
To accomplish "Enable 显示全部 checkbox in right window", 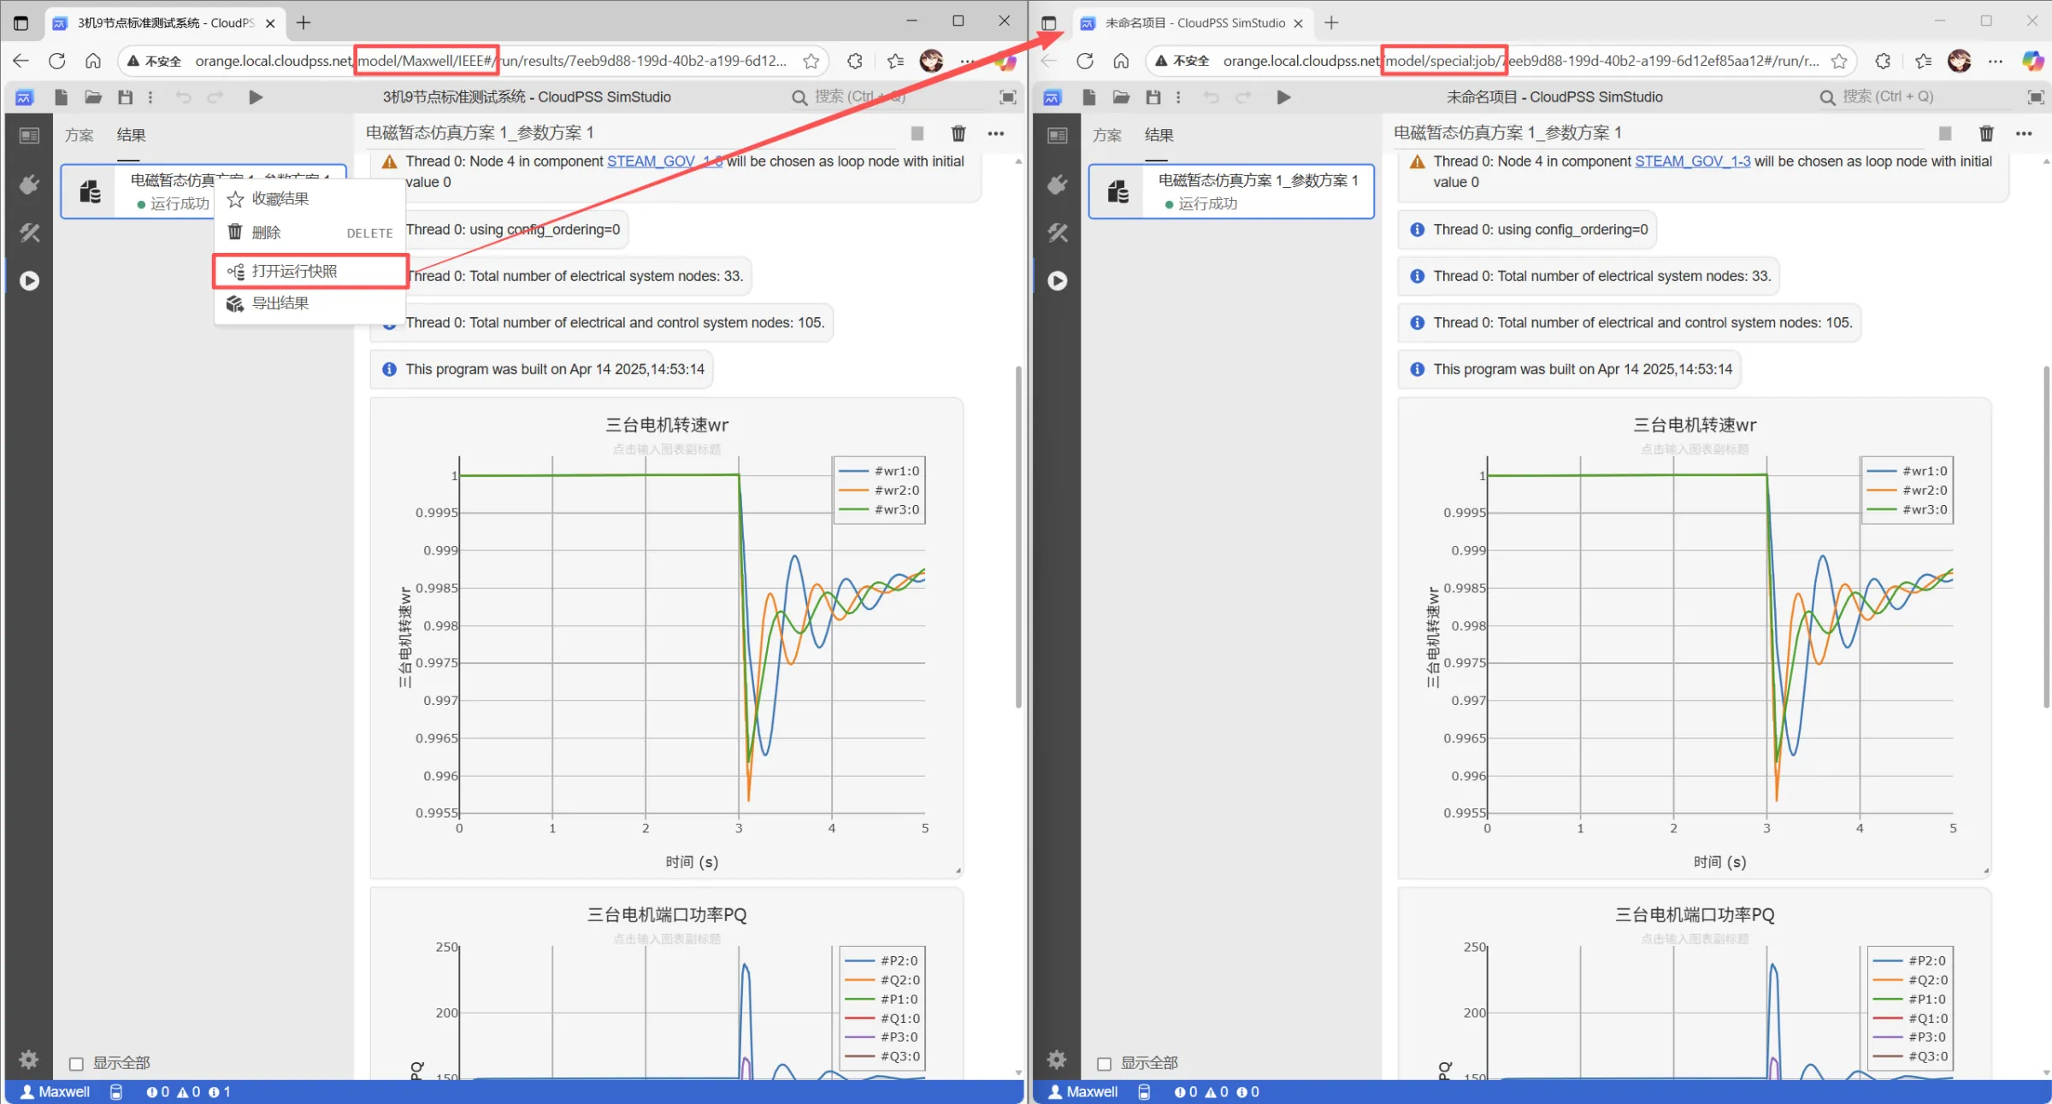I will pyautogui.click(x=1104, y=1064).
